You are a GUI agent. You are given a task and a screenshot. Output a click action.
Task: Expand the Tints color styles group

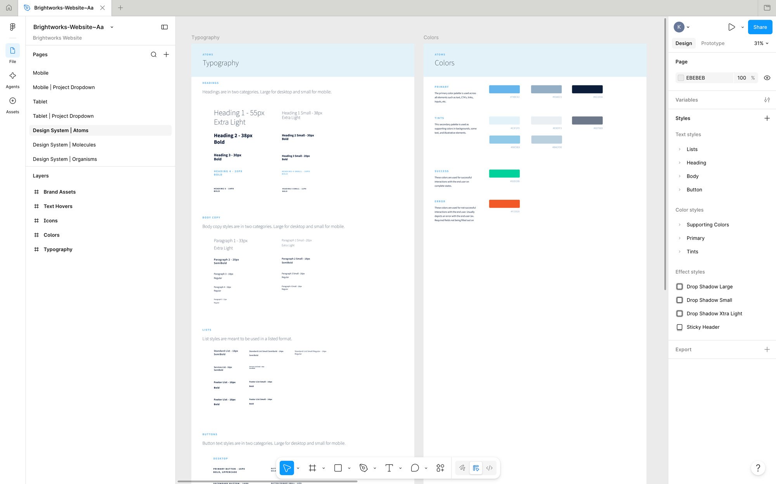tap(679, 252)
